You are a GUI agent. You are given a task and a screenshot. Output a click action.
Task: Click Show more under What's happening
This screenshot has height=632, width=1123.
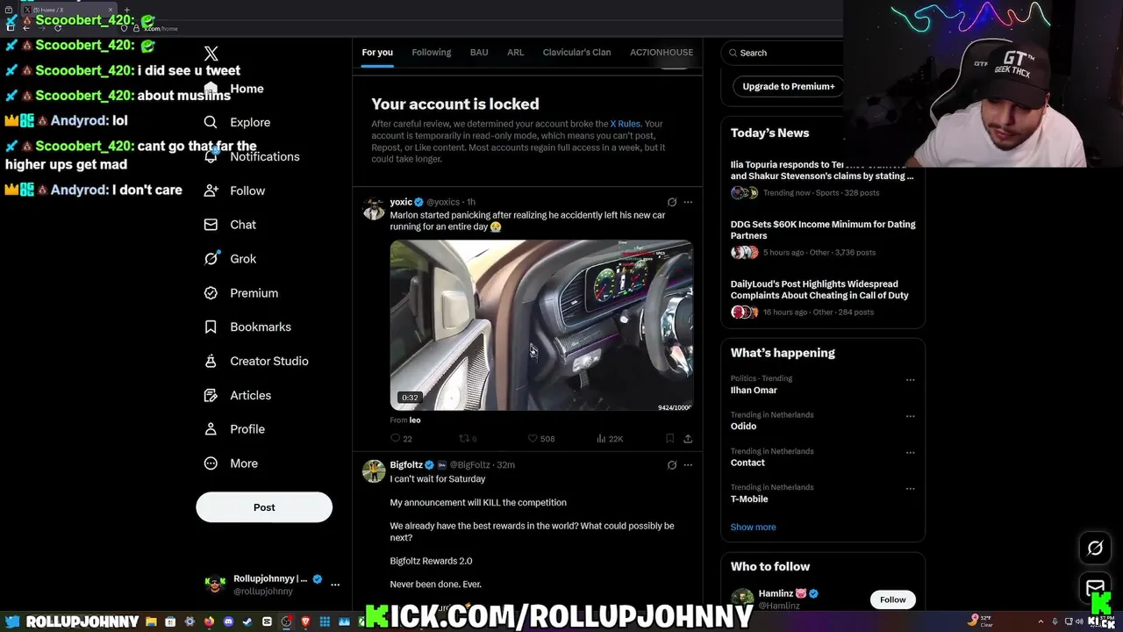[753, 527]
